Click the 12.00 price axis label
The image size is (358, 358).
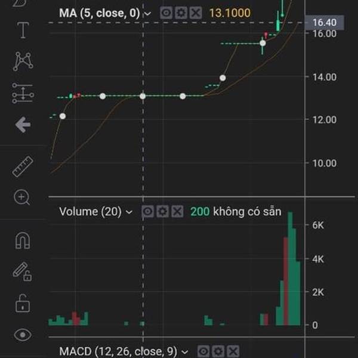point(325,120)
